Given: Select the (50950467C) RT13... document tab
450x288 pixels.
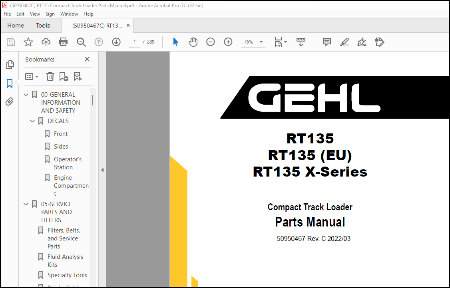Looking at the screenshot, I should [97, 26].
